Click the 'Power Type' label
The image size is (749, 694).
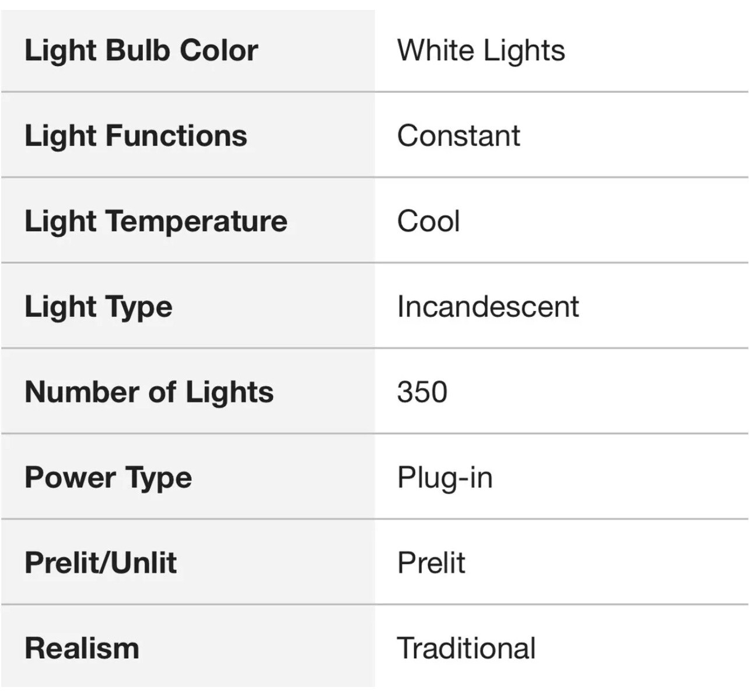pos(108,477)
